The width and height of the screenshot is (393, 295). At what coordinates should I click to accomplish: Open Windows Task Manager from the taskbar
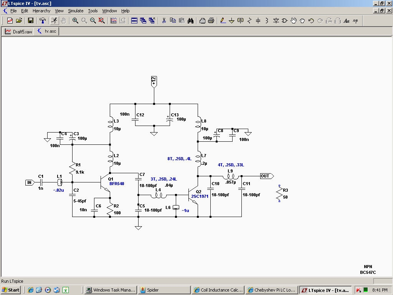pyautogui.click(x=111, y=290)
